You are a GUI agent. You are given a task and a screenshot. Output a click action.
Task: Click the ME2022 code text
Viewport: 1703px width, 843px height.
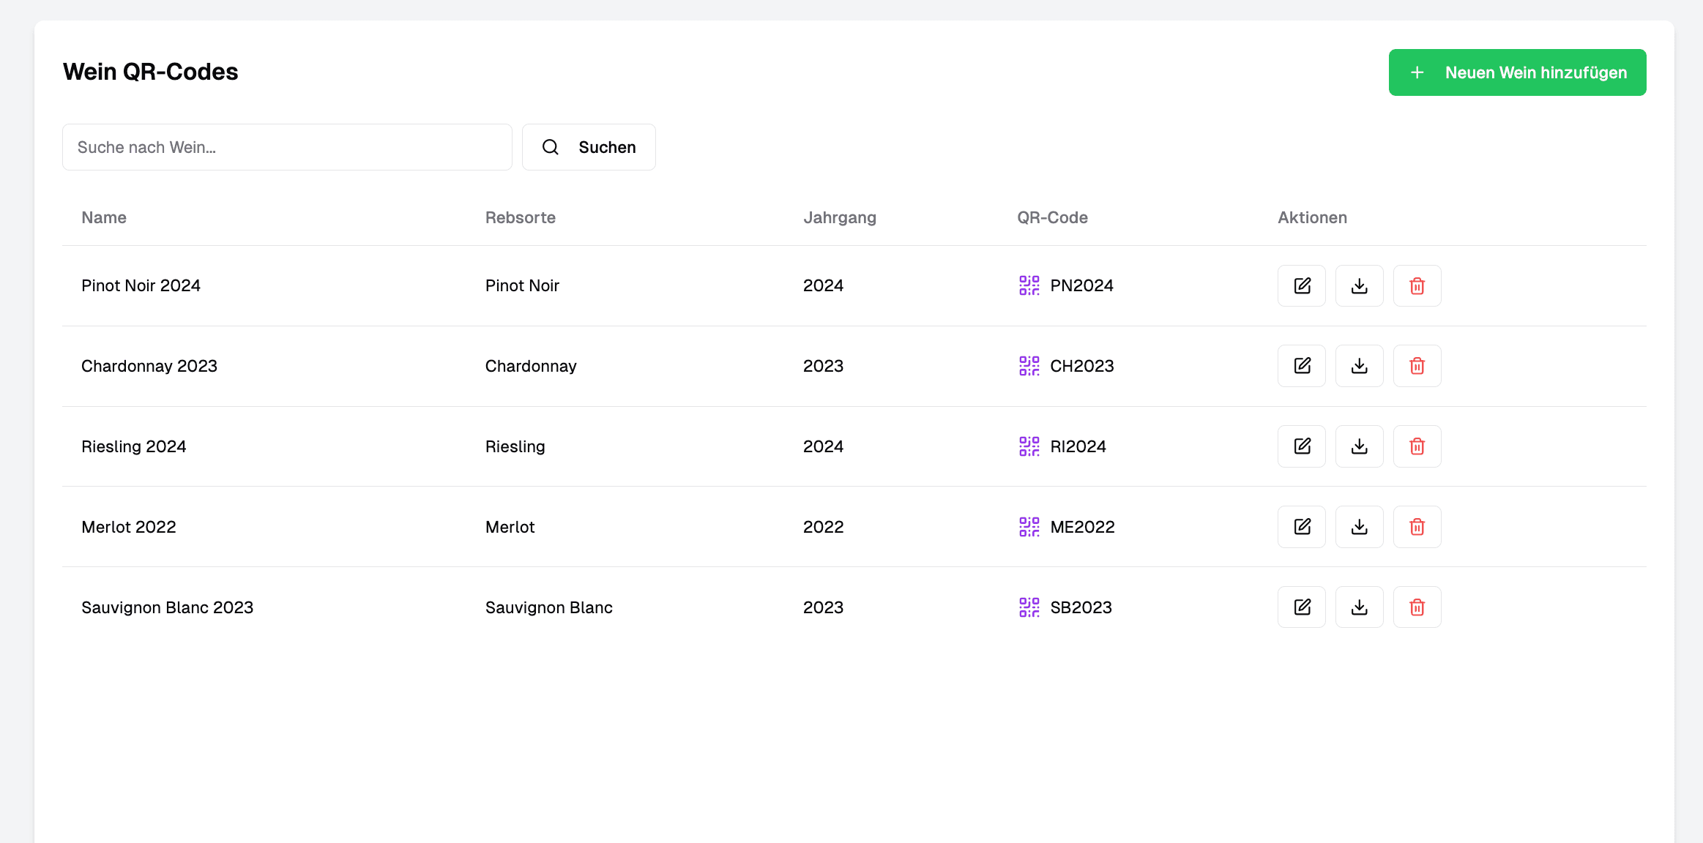coord(1082,527)
